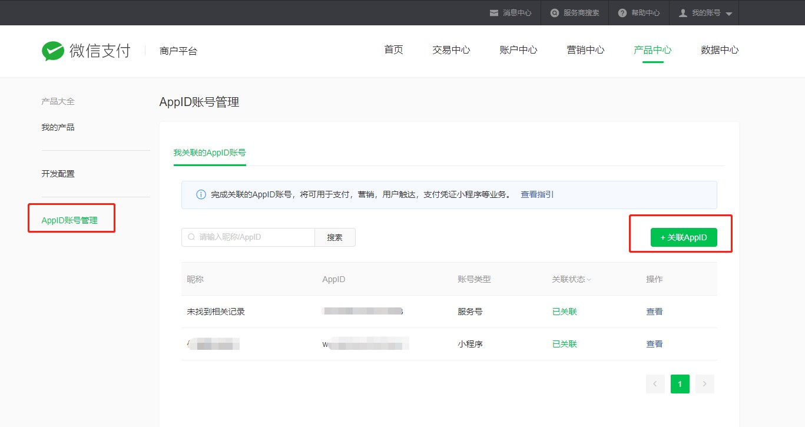Click the magnifier icon in the search box
This screenshot has width=805, height=427.
click(191, 237)
